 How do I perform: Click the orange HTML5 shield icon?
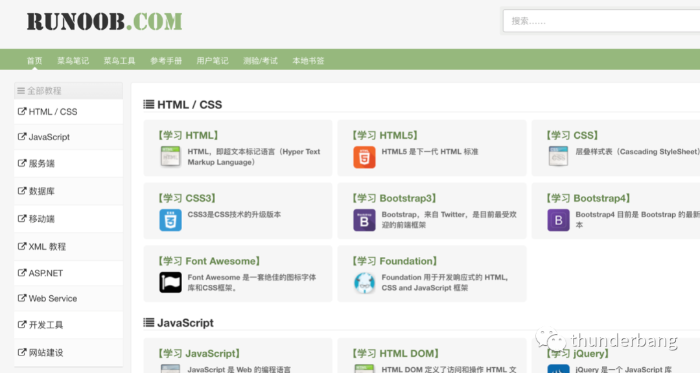(x=364, y=157)
